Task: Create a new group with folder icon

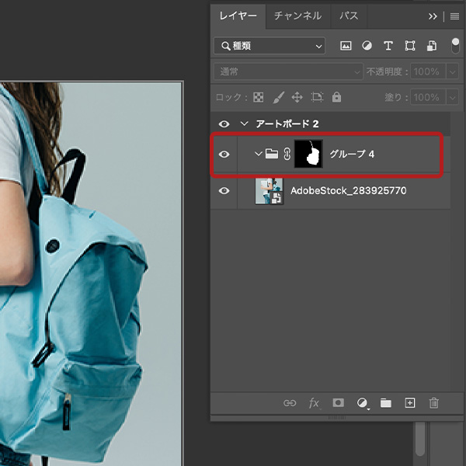Action: [385, 403]
